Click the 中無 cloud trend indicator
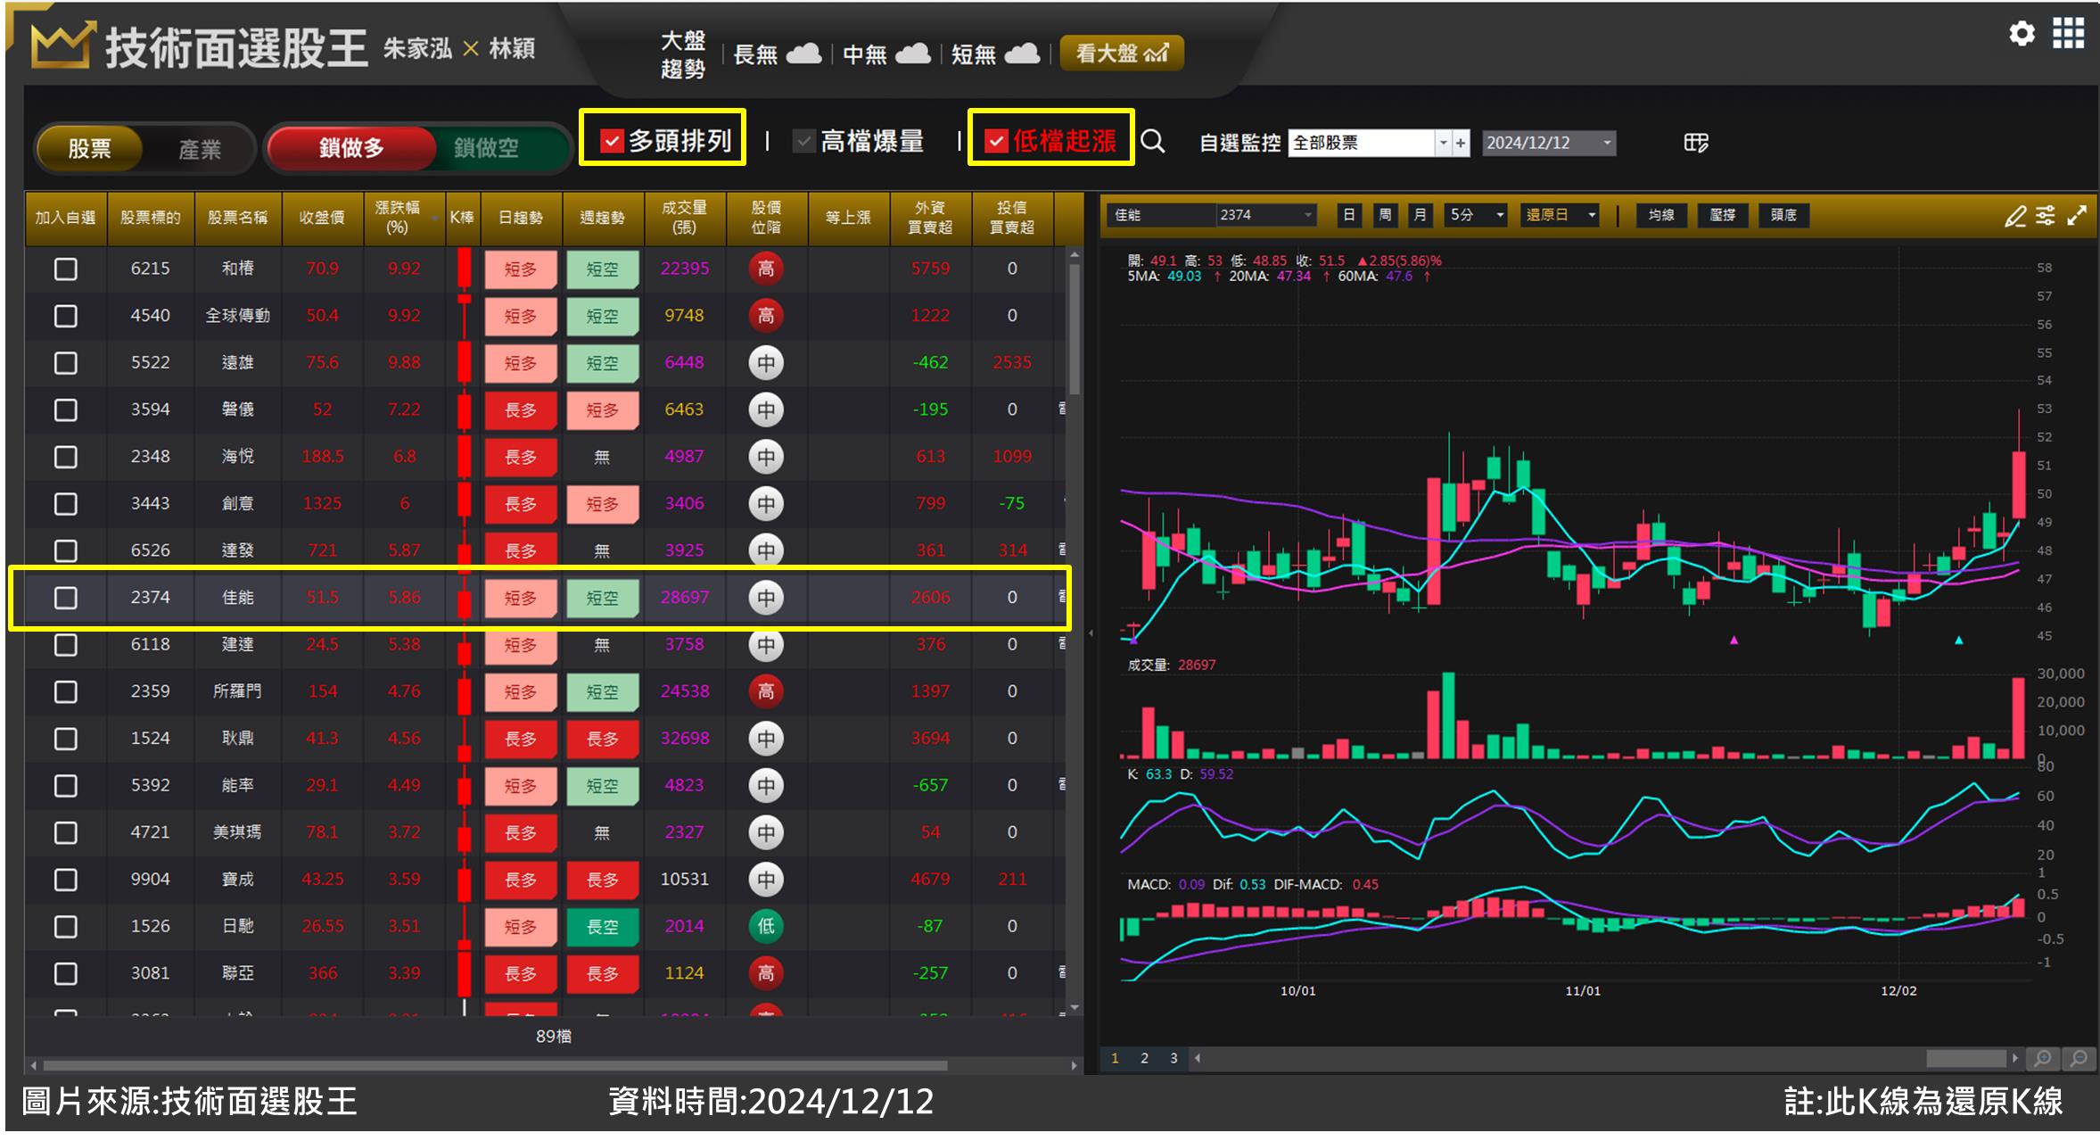Viewport: 2100px width, 1141px height. tap(886, 54)
